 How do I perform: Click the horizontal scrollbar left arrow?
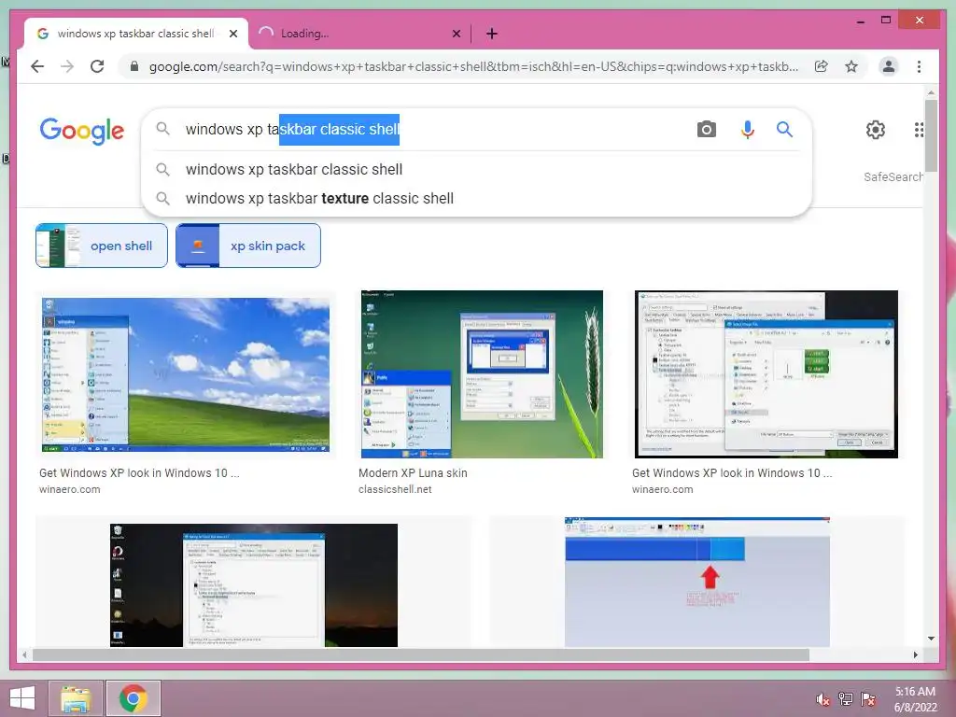tap(23, 654)
